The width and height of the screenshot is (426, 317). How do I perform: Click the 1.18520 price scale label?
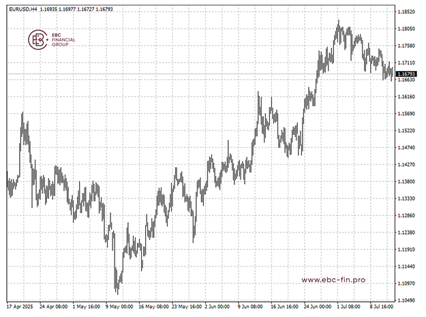(x=407, y=12)
